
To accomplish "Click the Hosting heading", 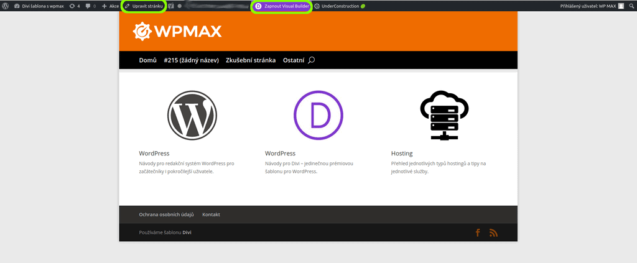I will tap(402, 154).
